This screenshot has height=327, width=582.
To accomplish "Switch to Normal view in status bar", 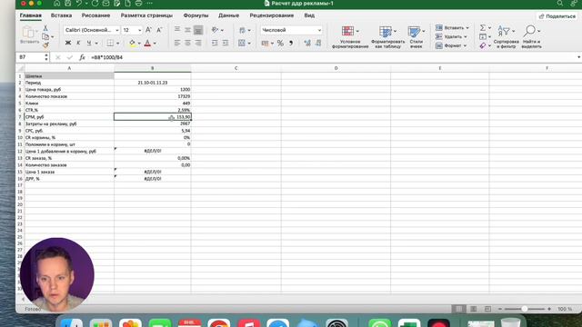I will (x=459, y=309).
